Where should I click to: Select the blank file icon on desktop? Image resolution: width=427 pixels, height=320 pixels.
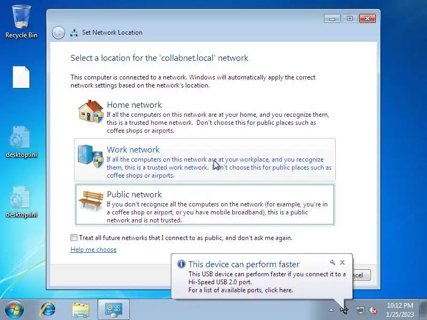click(x=21, y=77)
